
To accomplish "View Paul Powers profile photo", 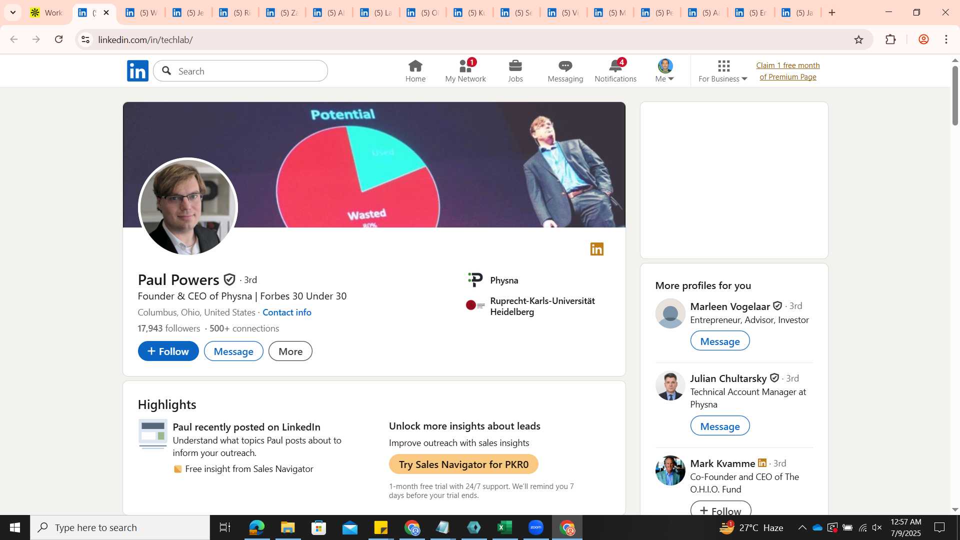I will [188, 206].
